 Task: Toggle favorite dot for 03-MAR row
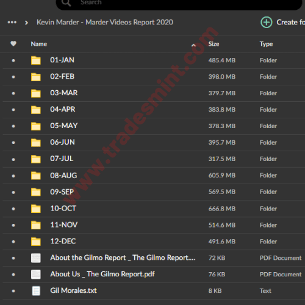coord(13,93)
